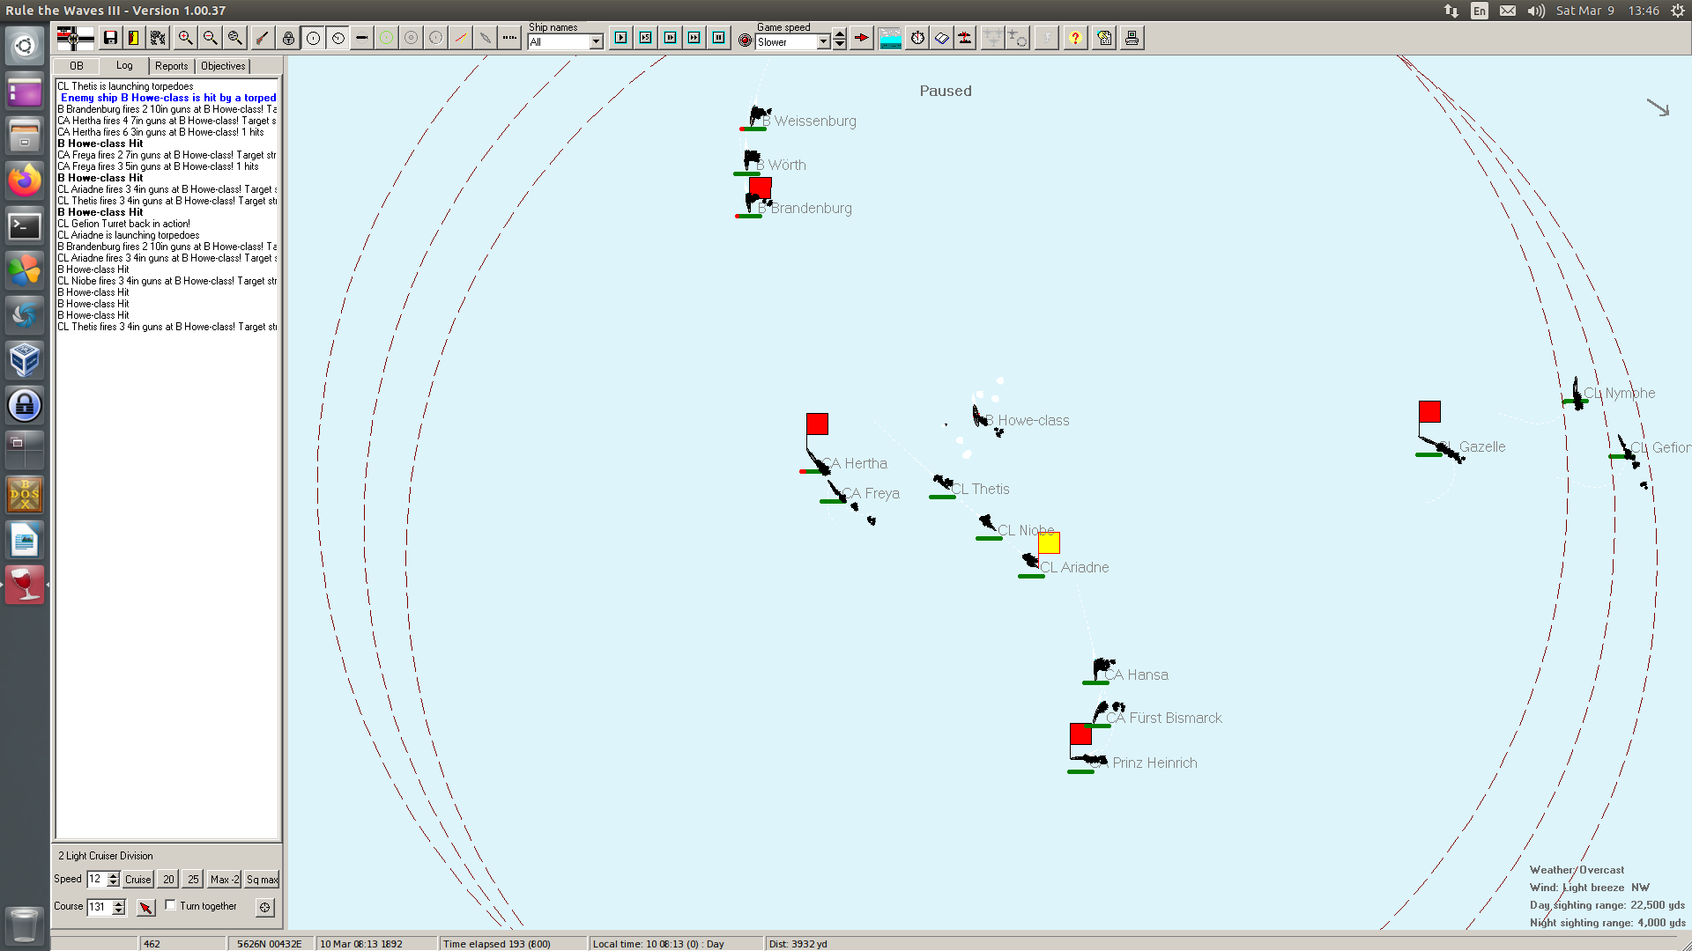Click the step-forward play button

671,38
